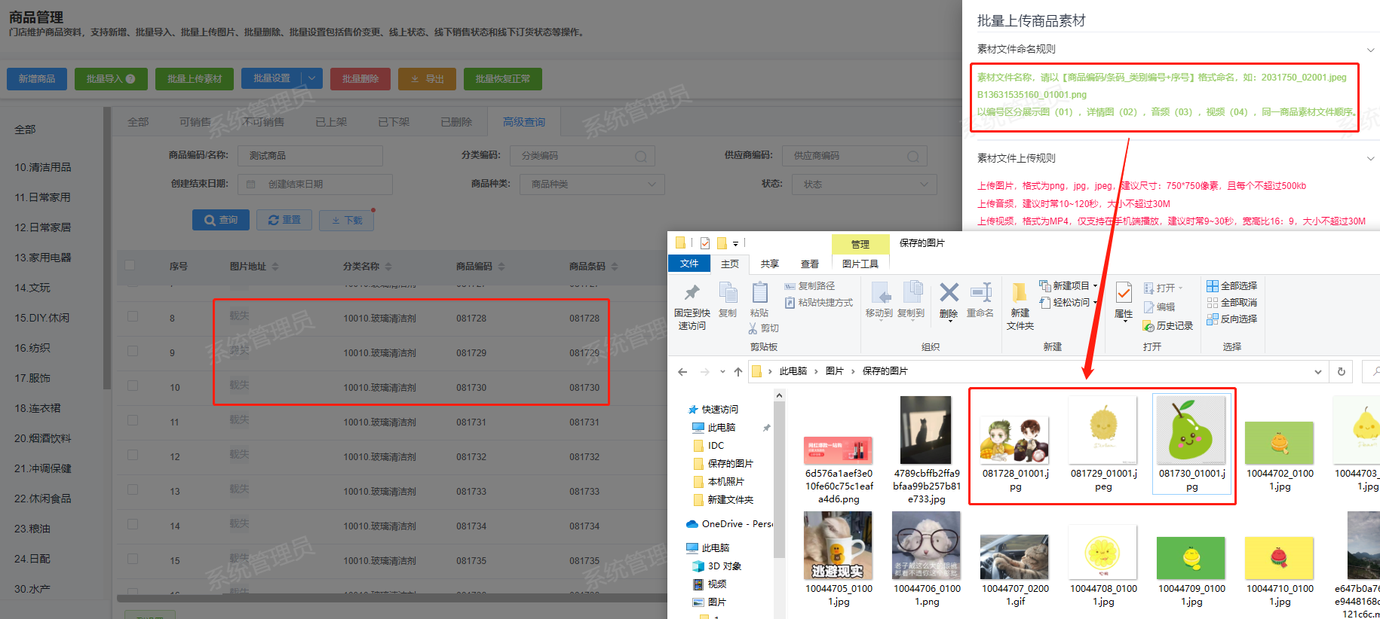
Task: Refresh the Explorer folder view
Action: [1341, 371]
